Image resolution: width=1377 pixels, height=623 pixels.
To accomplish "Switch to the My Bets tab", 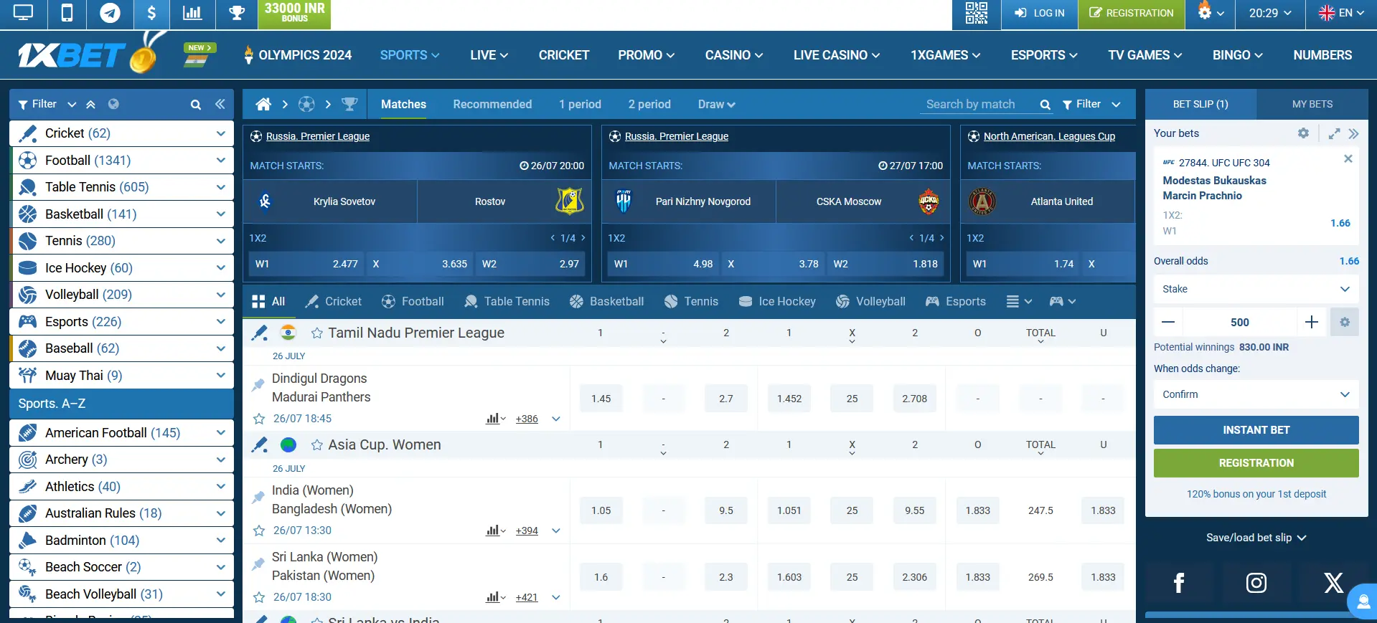I will point(1312,105).
